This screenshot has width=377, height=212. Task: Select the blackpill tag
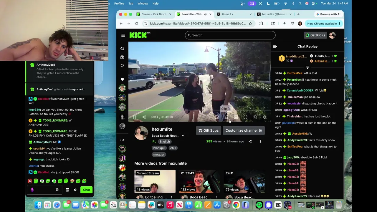[x=159, y=148]
